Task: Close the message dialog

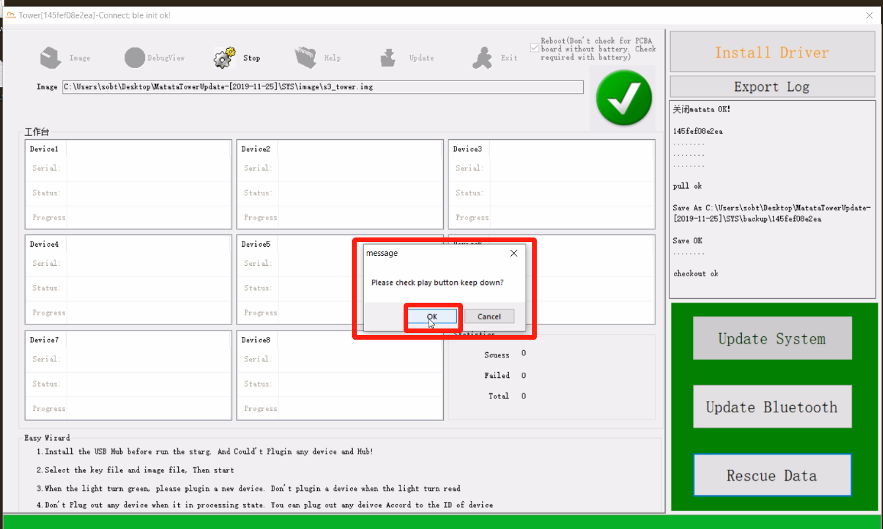Action: 514,253
